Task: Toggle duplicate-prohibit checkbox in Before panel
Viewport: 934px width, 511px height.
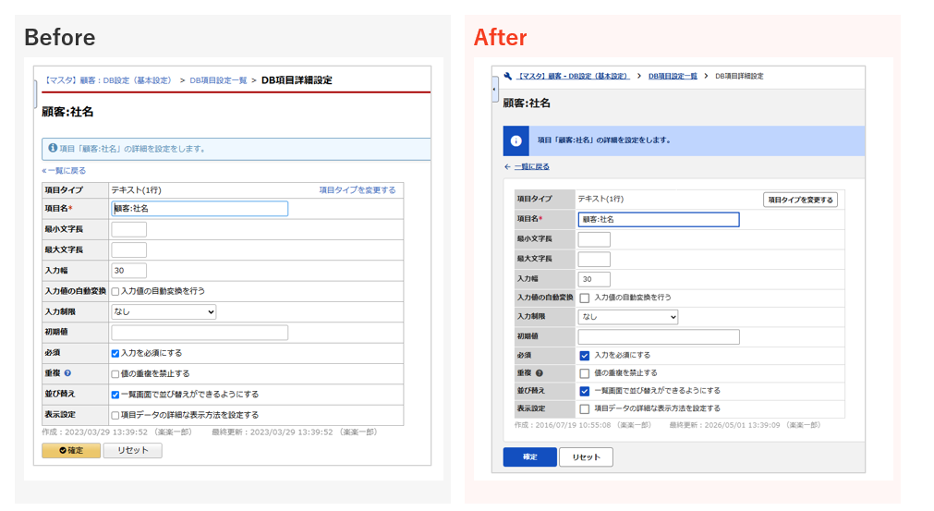Action: point(115,374)
